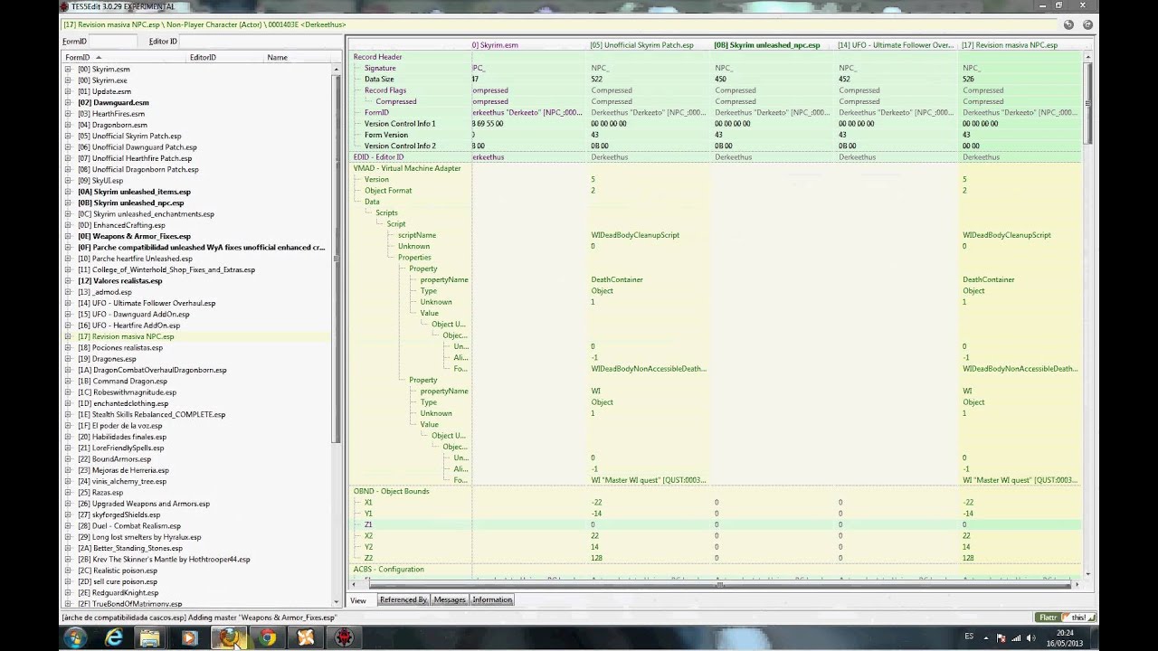The height and width of the screenshot is (651, 1158).
Task: Show hidden system tray icons
Action: [987, 638]
